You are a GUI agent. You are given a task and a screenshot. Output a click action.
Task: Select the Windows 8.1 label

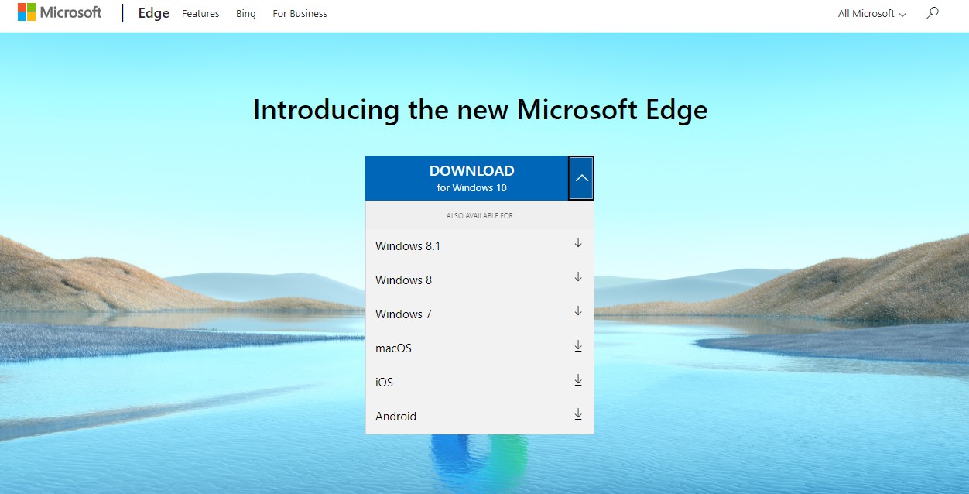[x=408, y=246]
